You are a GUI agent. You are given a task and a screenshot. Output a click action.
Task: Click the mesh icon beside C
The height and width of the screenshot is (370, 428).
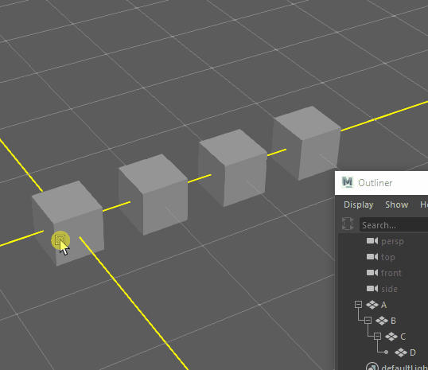click(391, 336)
